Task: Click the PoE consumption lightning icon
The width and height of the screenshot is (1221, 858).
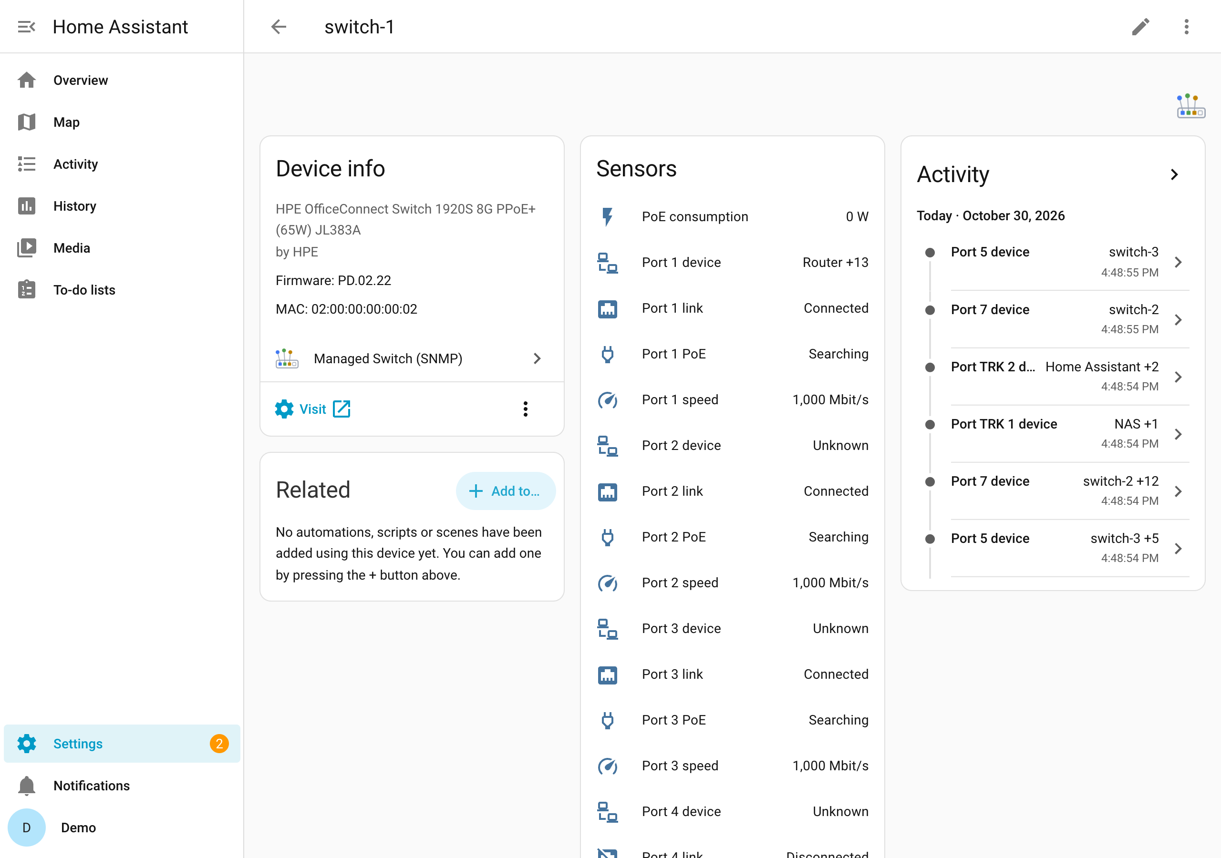Action: click(x=607, y=217)
